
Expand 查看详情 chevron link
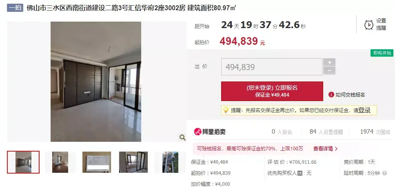coord(325,148)
